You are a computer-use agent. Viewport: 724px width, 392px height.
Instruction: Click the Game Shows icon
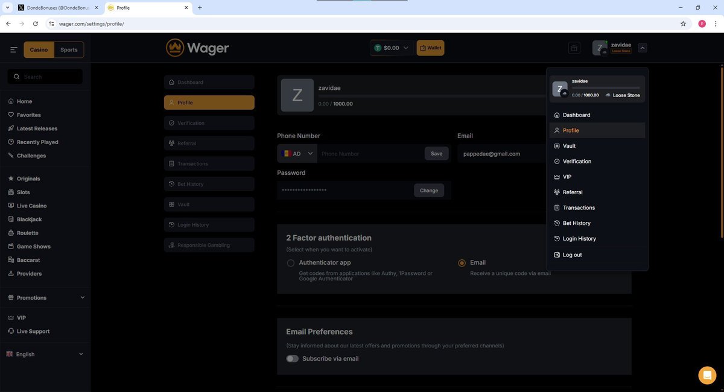tap(11, 246)
